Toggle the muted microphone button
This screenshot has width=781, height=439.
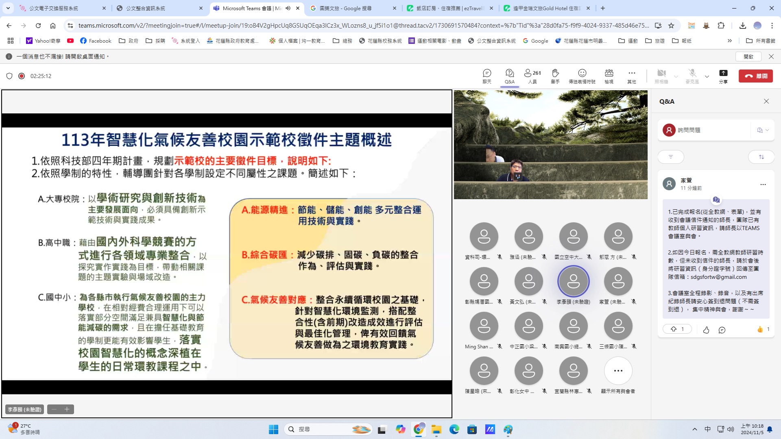(x=692, y=76)
